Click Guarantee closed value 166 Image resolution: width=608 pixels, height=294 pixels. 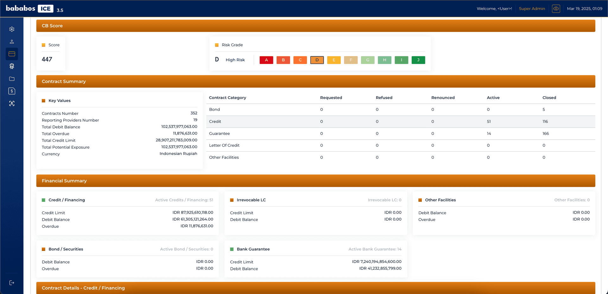[545, 134]
